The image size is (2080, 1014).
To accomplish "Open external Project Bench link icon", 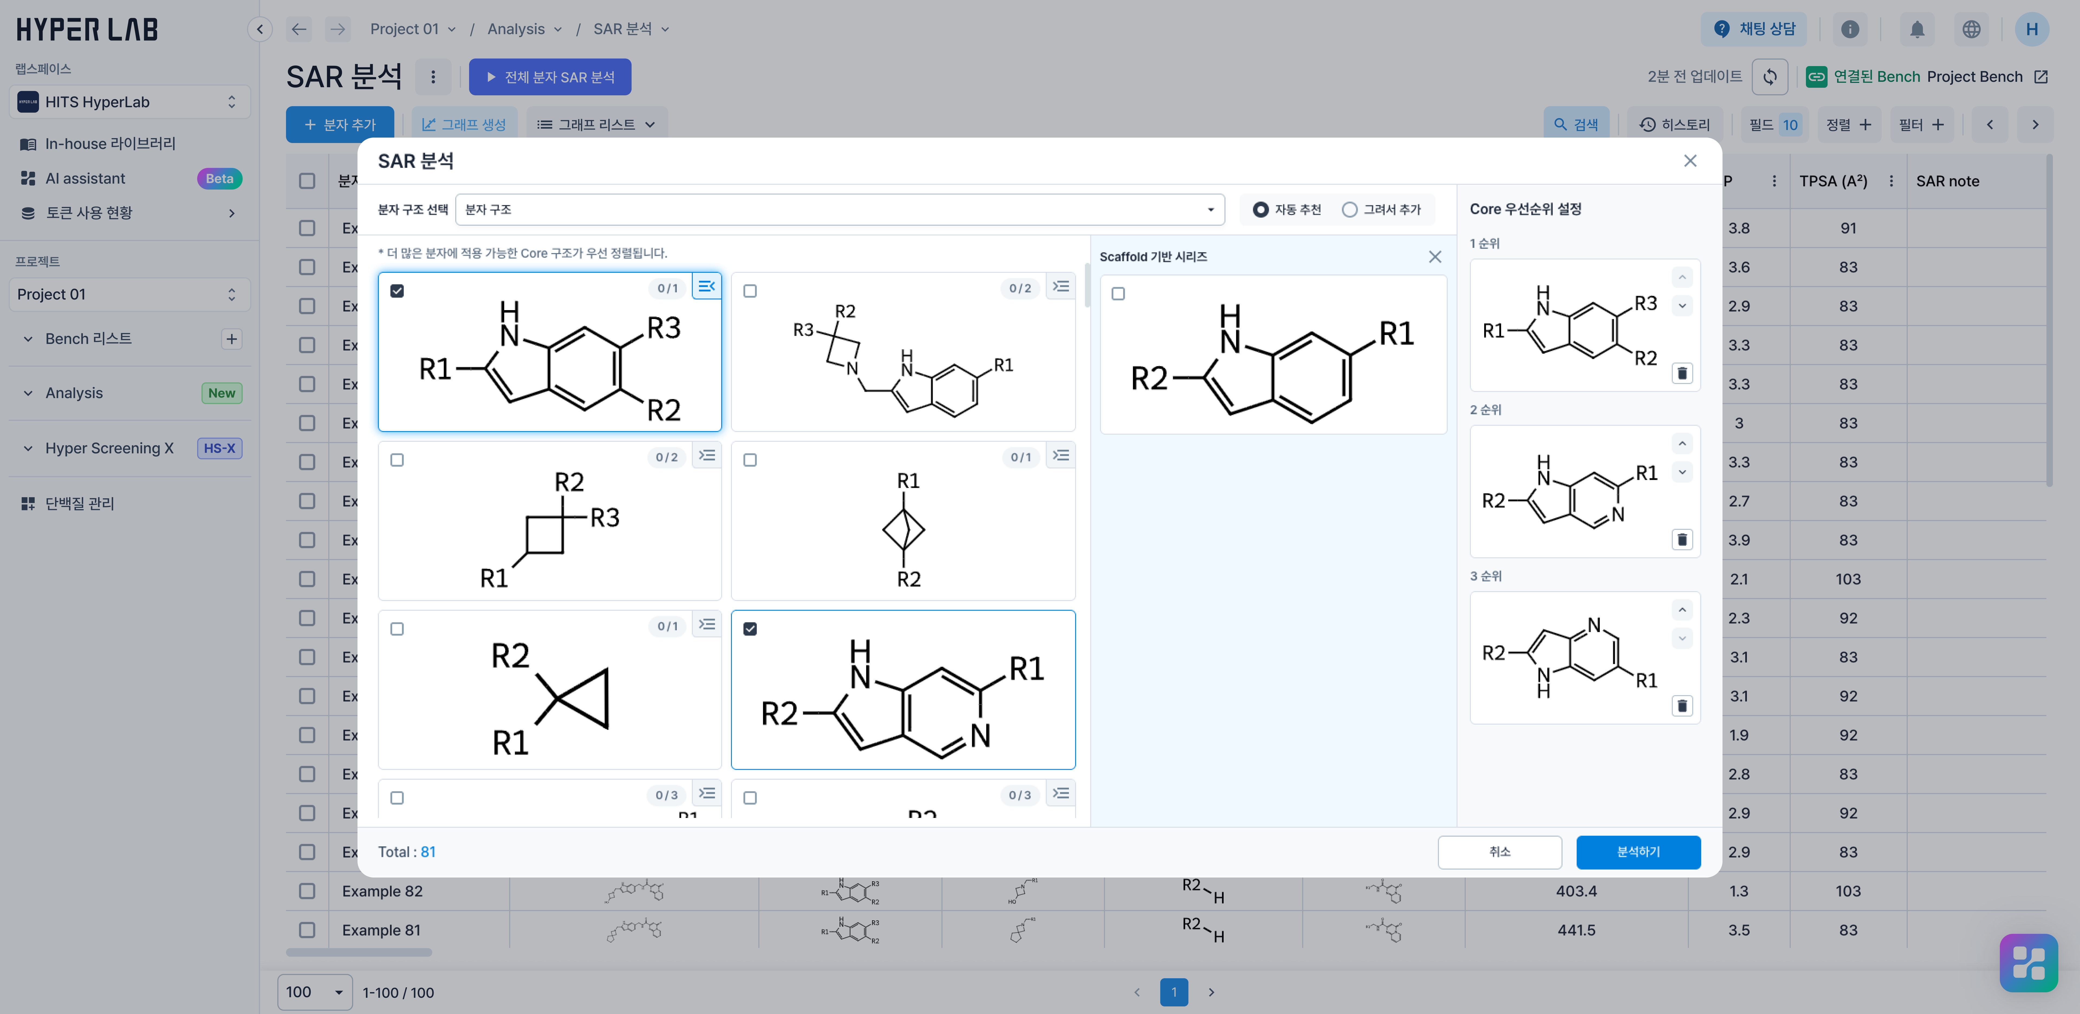I will [2041, 77].
